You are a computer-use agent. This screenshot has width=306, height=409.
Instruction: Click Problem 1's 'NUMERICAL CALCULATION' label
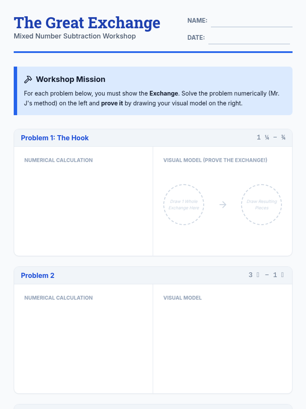pos(58,160)
